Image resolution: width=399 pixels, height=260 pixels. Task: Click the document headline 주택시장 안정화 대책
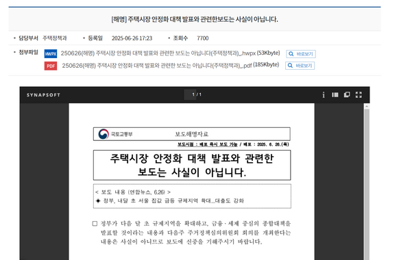(x=192, y=166)
